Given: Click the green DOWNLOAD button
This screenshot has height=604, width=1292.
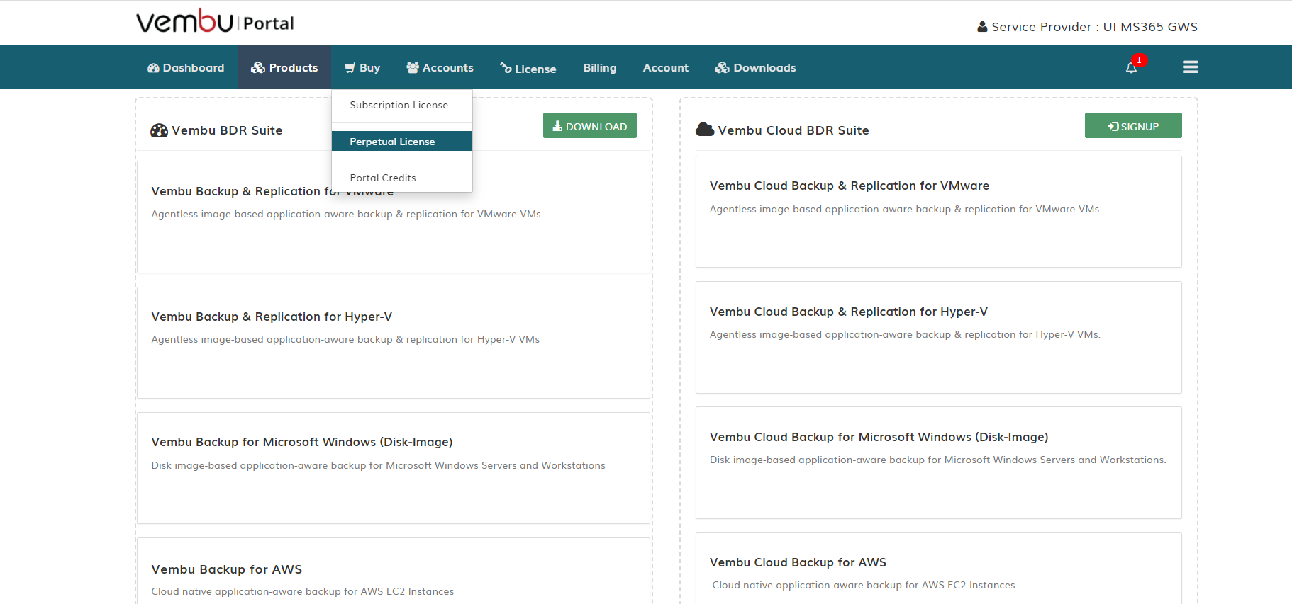Looking at the screenshot, I should tap(590, 125).
